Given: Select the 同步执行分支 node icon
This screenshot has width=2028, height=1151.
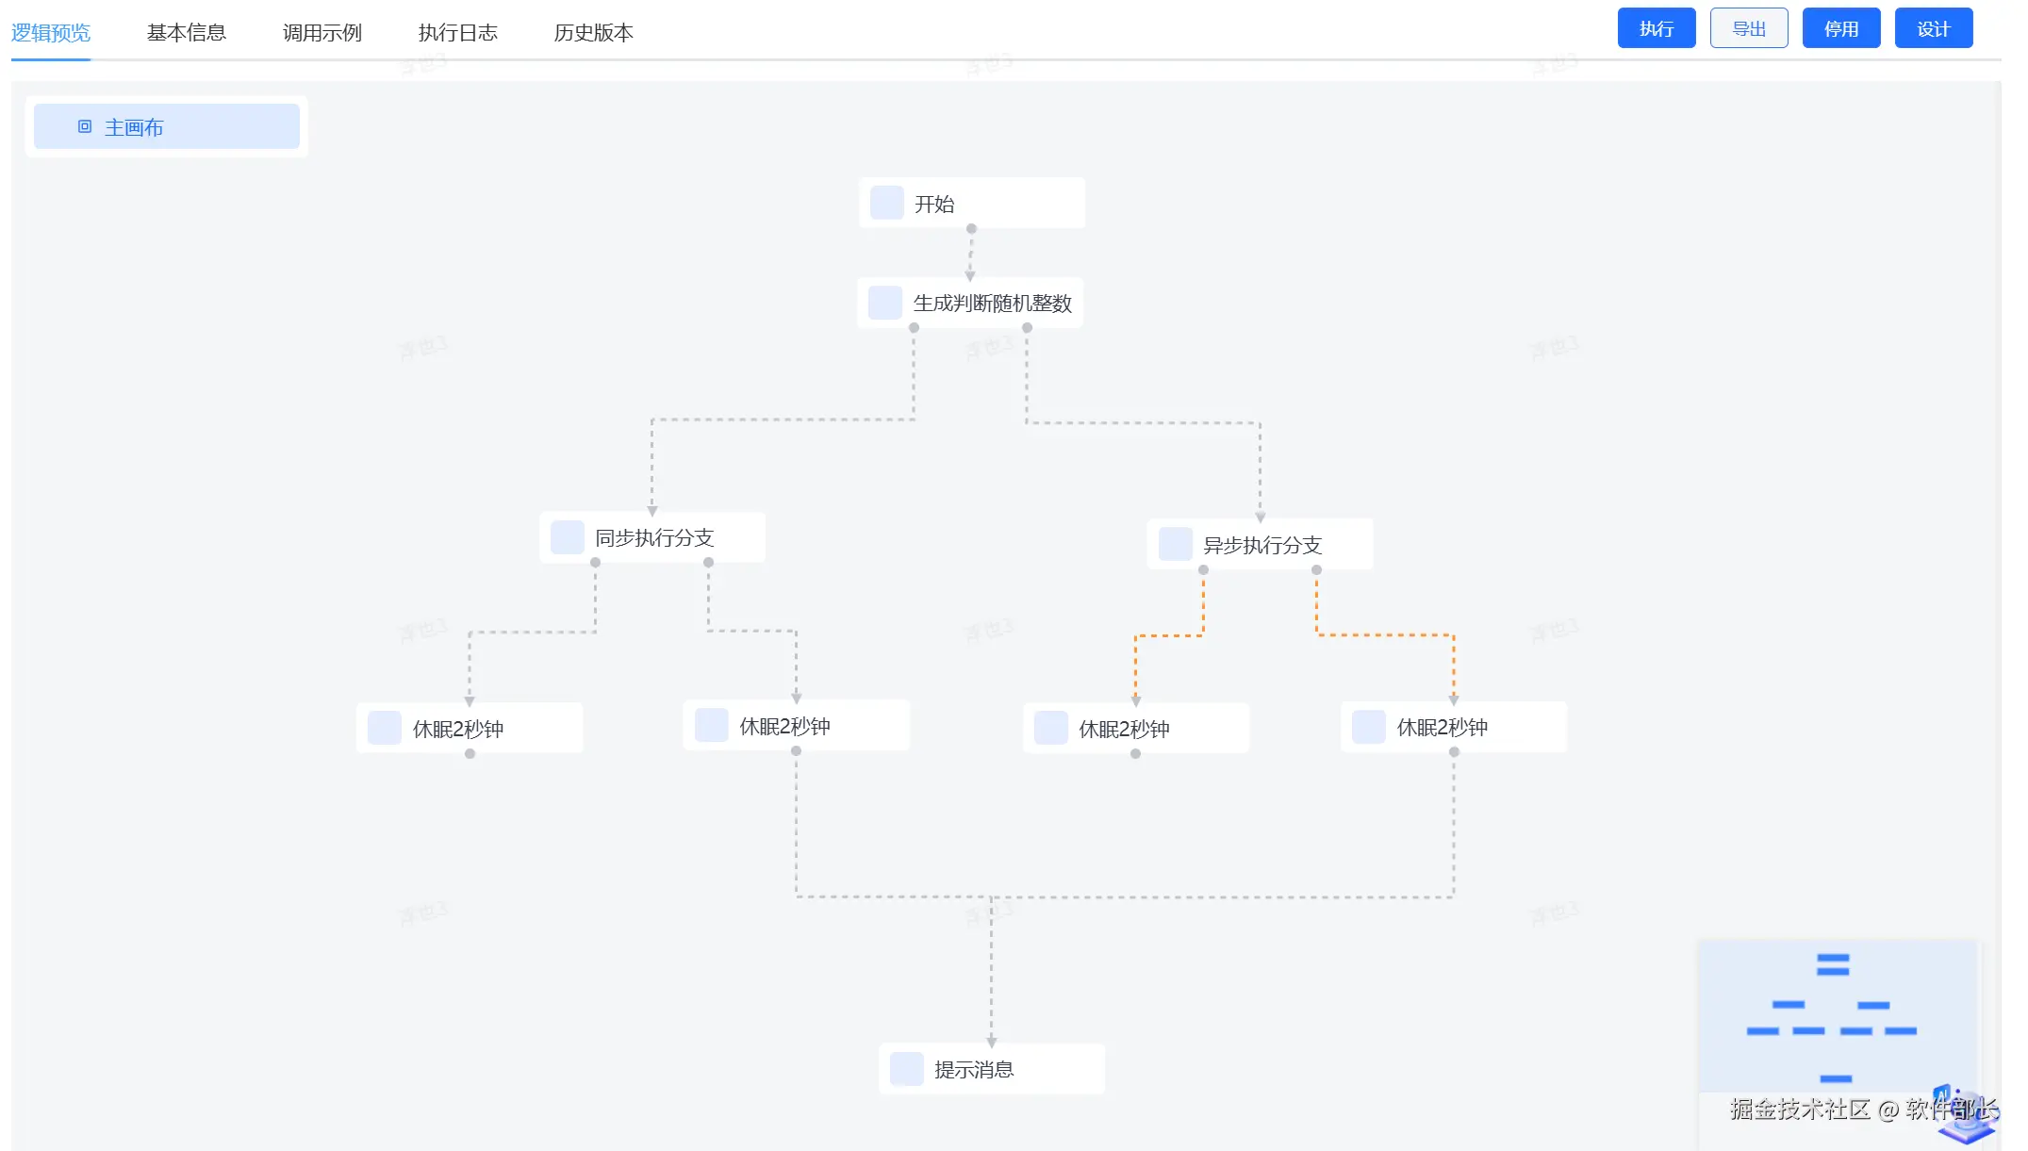Looking at the screenshot, I should 567,537.
